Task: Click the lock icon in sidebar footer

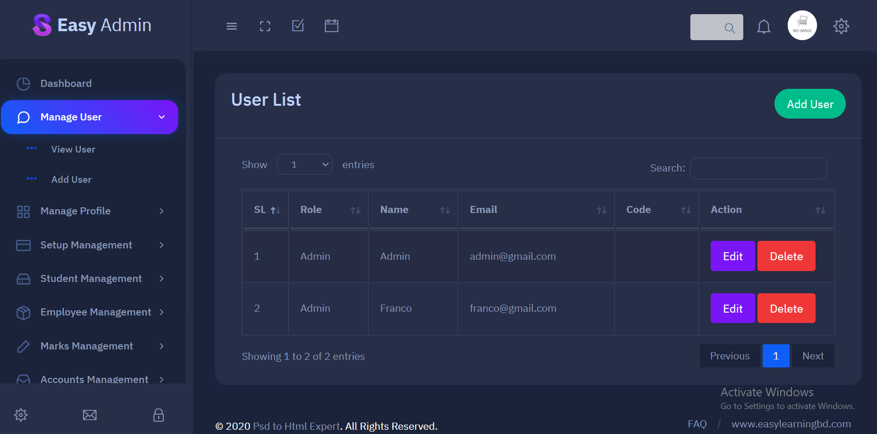Action: click(x=158, y=415)
